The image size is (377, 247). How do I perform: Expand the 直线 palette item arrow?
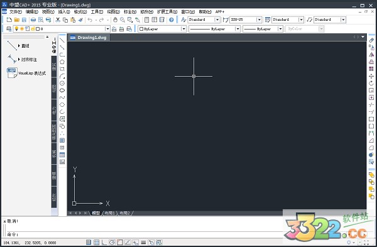[x=19, y=45]
